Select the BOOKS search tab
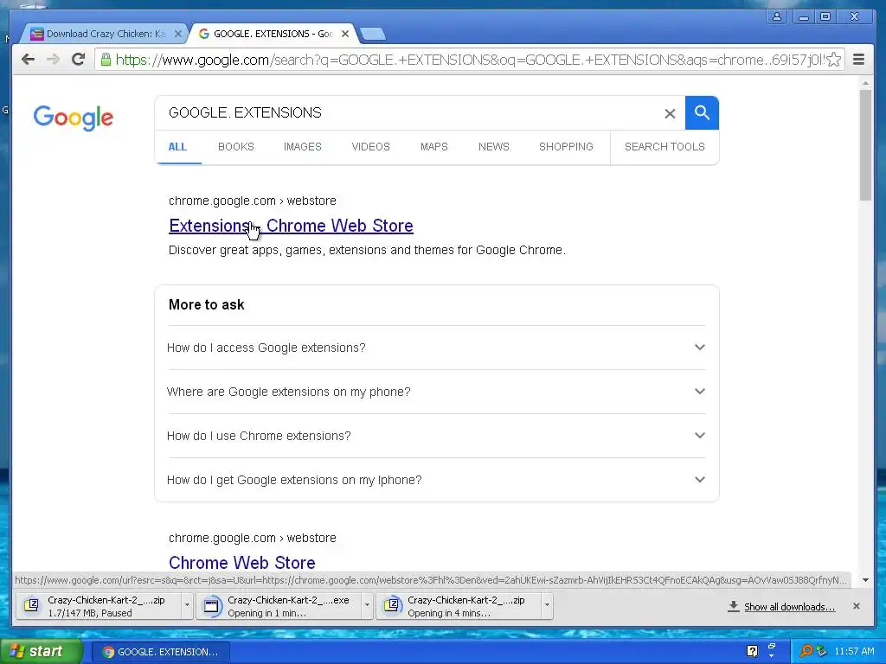886x664 pixels. tap(236, 147)
